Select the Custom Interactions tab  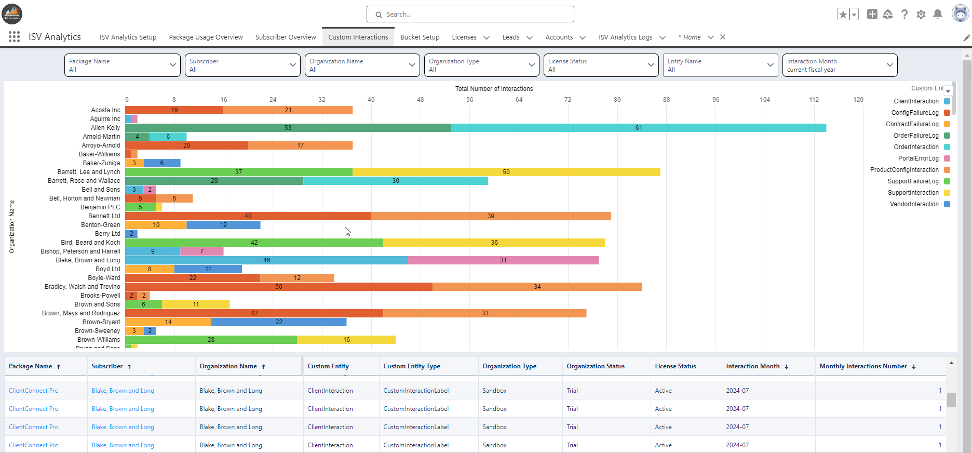point(358,37)
